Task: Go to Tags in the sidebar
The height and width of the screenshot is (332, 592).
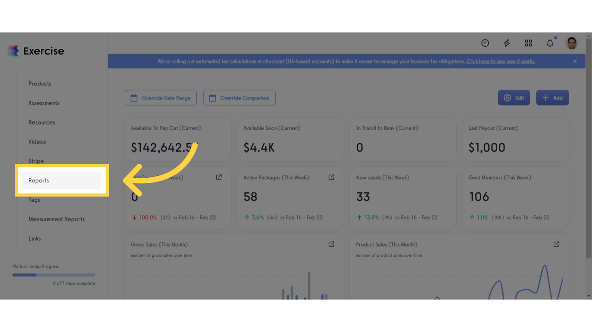Action: (34, 200)
